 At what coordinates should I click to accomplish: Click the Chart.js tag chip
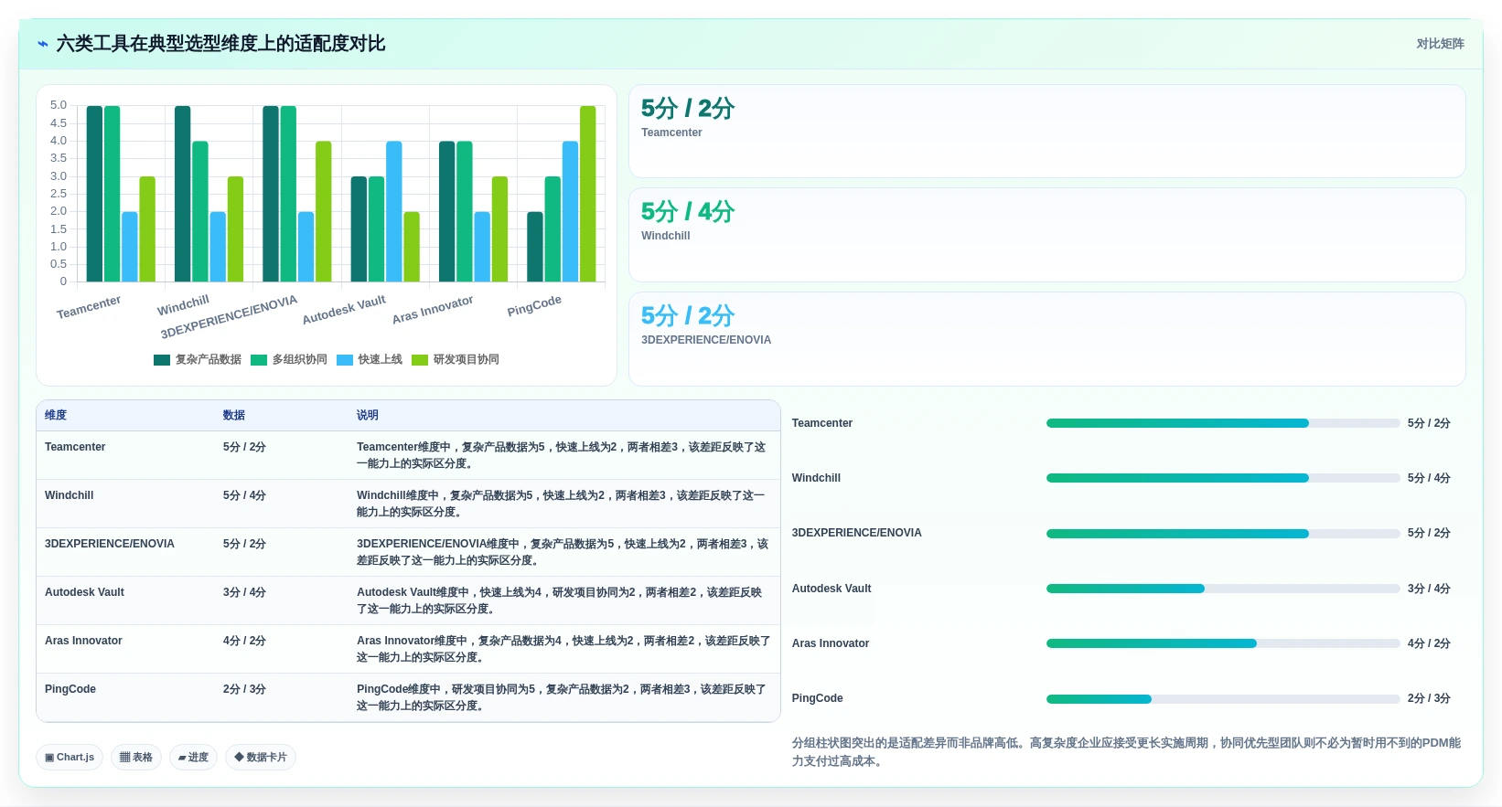coord(70,758)
